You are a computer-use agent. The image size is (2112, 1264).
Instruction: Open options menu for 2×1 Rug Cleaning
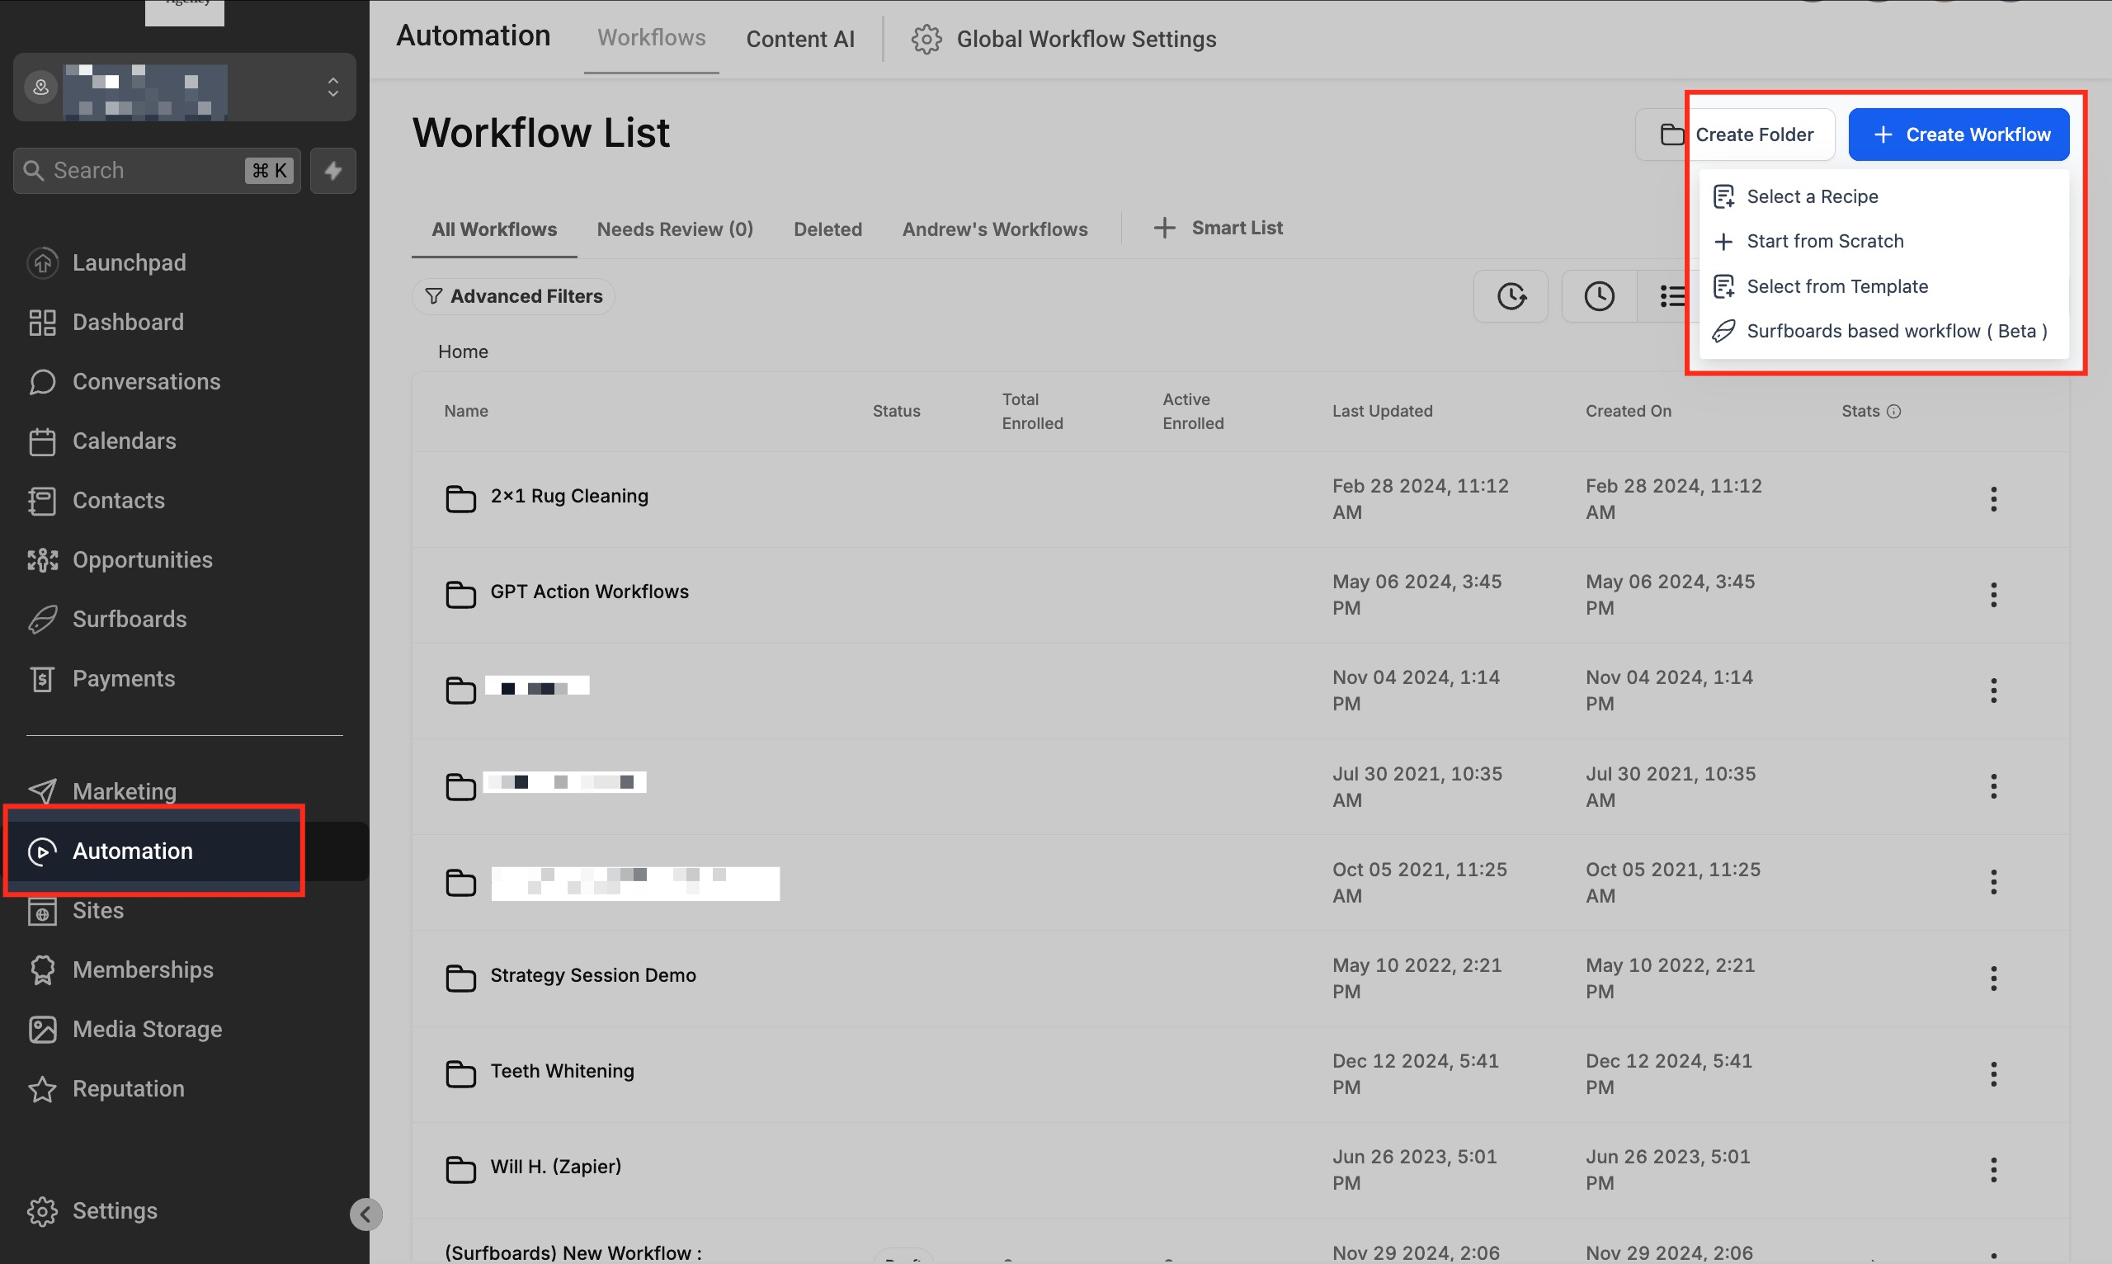pyautogui.click(x=1992, y=499)
